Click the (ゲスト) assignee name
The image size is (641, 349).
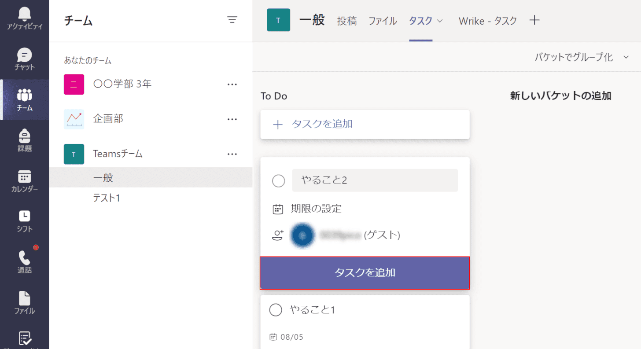(382, 235)
